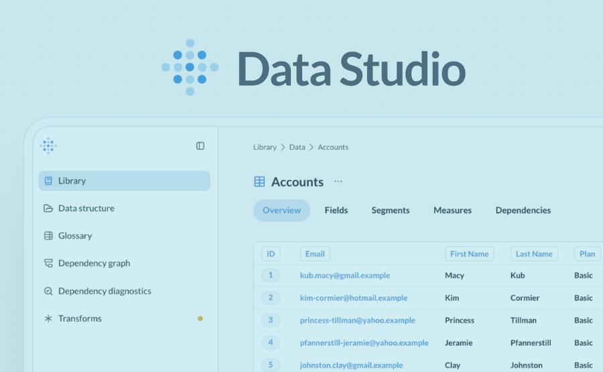
Task: Open the row with ID 1
Action: coord(271,275)
